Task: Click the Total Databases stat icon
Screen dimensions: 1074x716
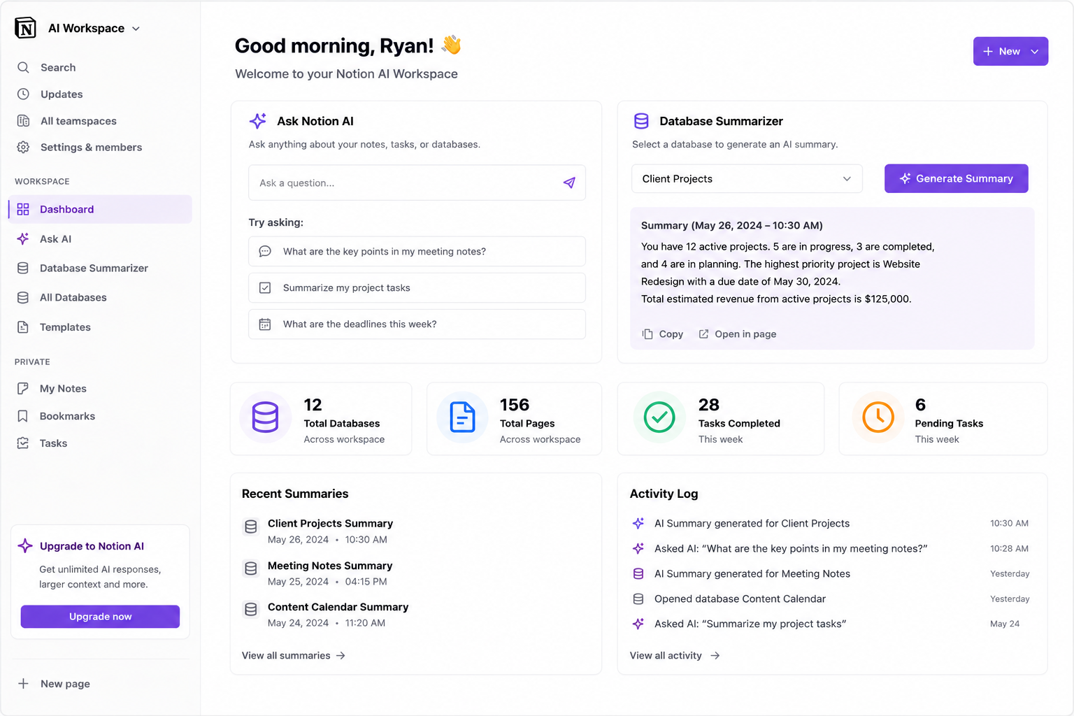Action: (266, 417)
